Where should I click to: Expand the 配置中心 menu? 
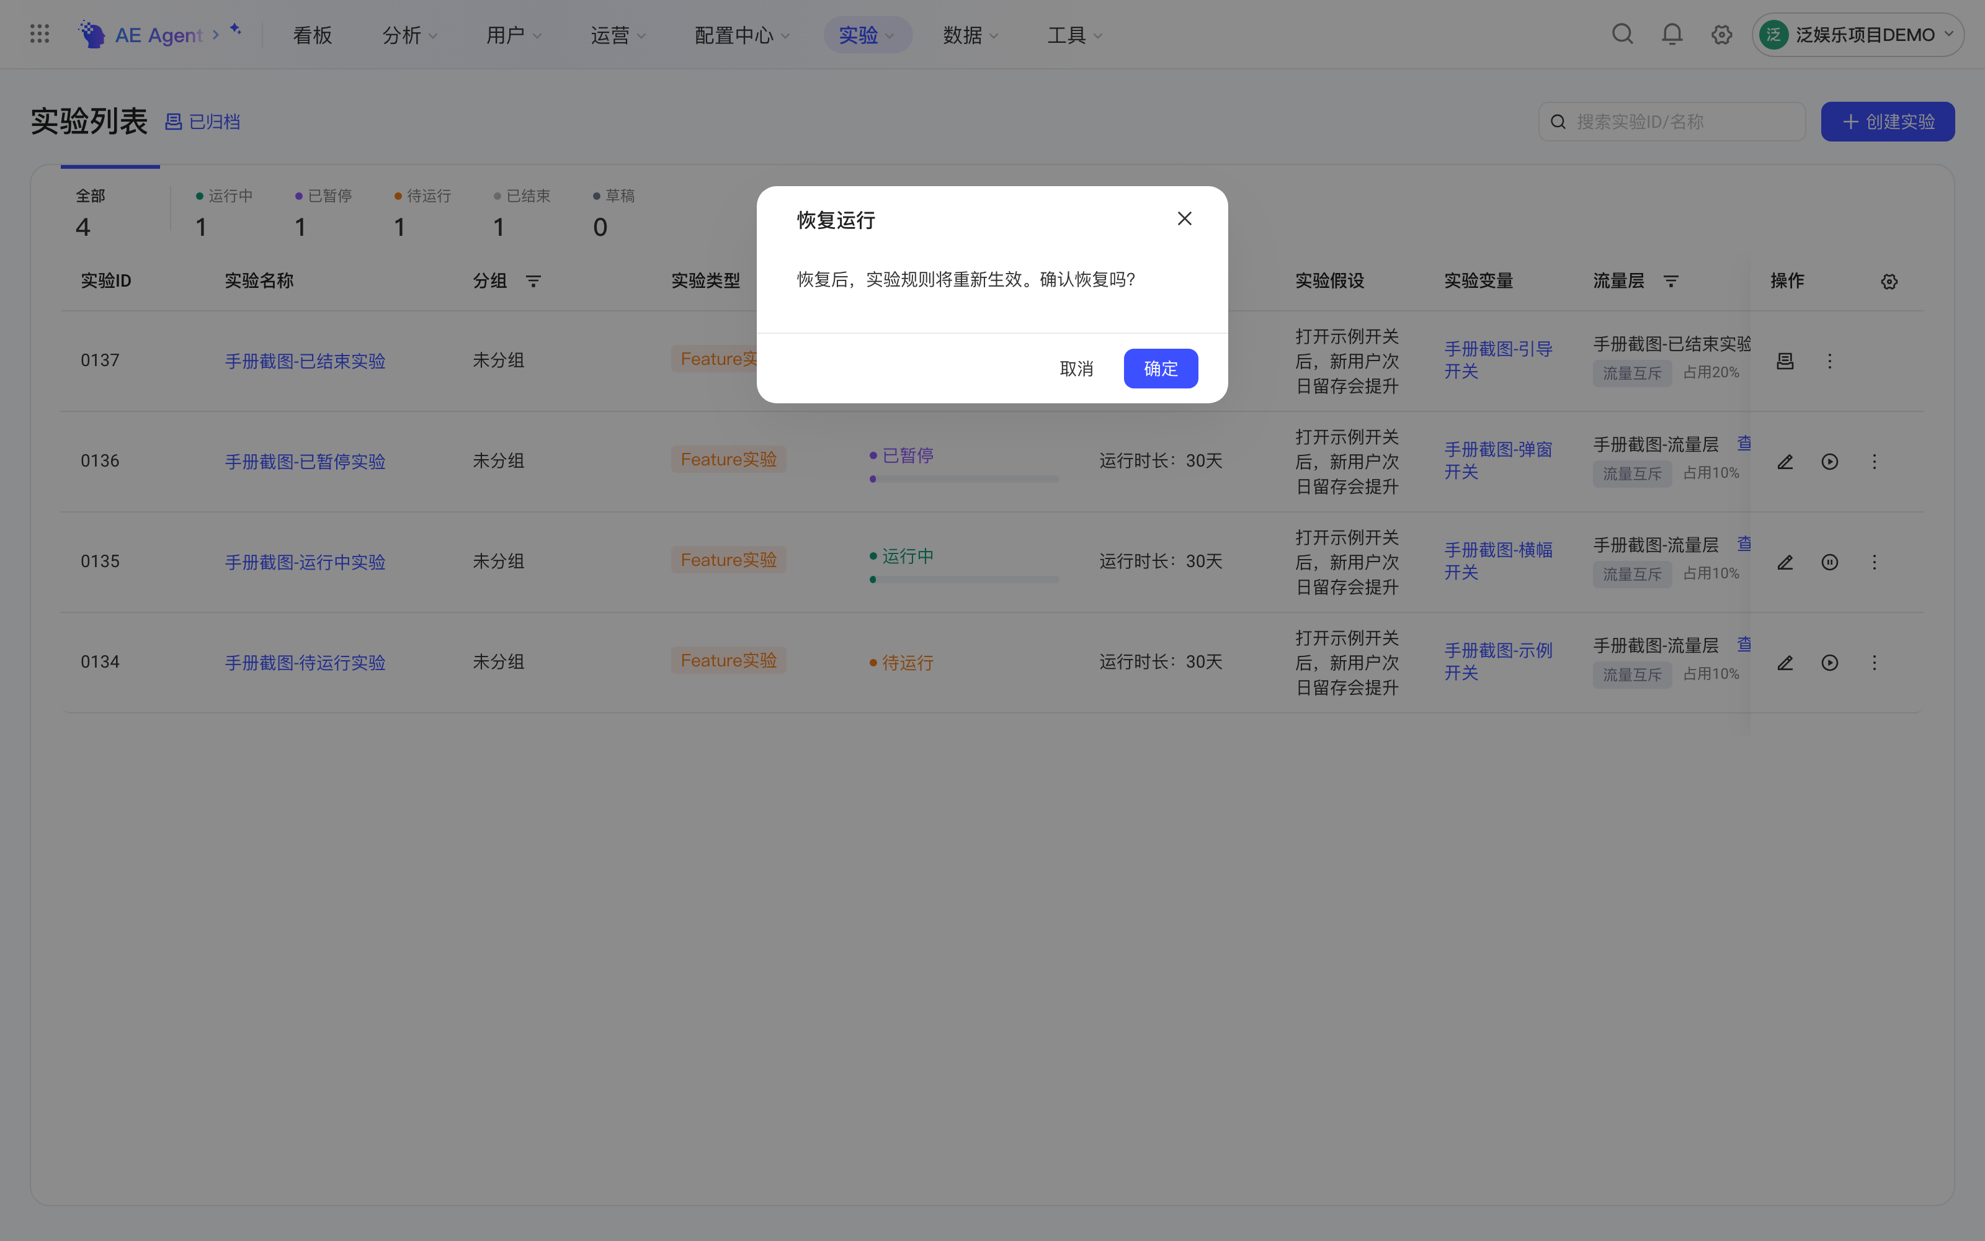741,35
